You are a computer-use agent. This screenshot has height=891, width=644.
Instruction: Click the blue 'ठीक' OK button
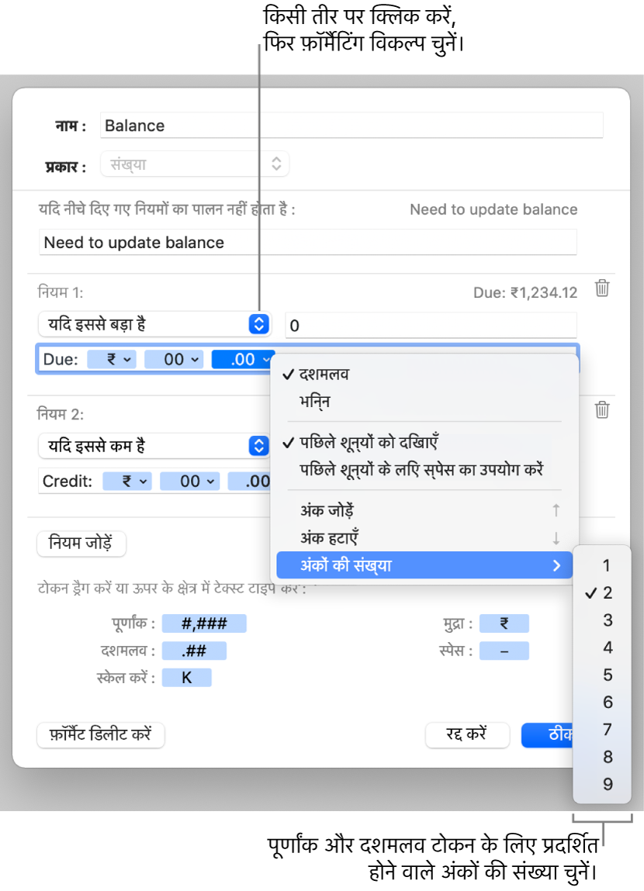(549, 734)
